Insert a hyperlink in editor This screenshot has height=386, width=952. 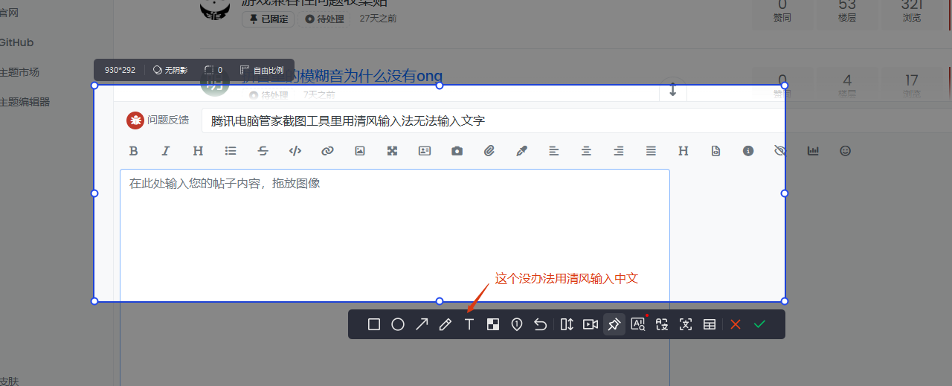click(x=327, y=151)
